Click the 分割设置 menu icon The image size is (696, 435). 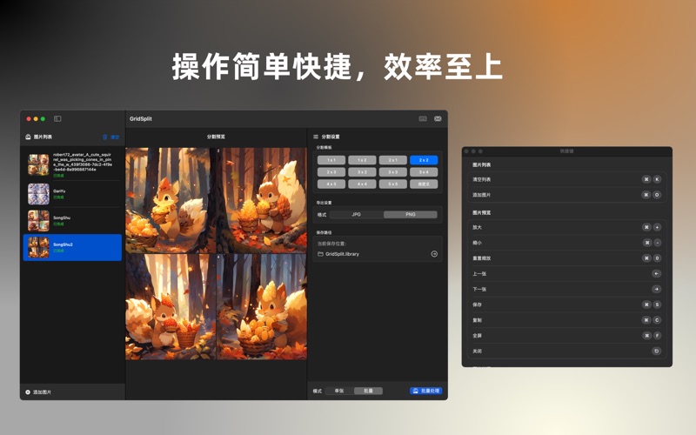pos(316,137)
